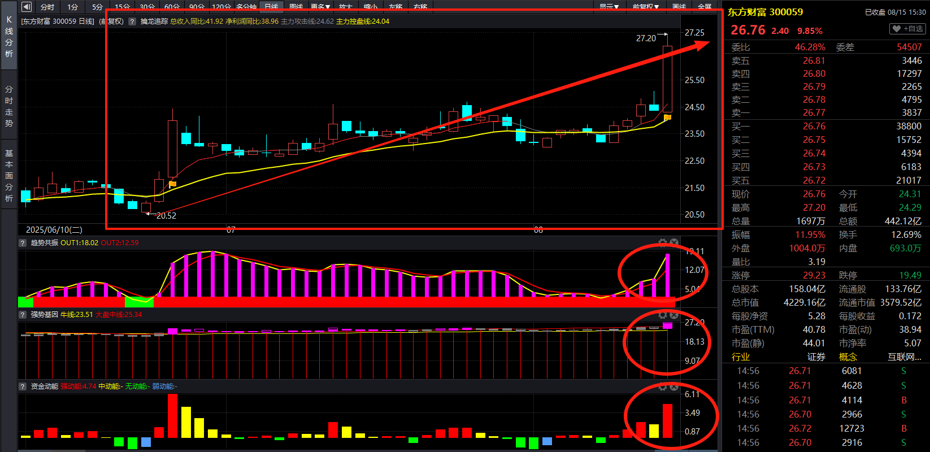Viewport: 930px width, 452px height.
Task: Click the 买五 bid price 26.72
Action: pos(814,180)
